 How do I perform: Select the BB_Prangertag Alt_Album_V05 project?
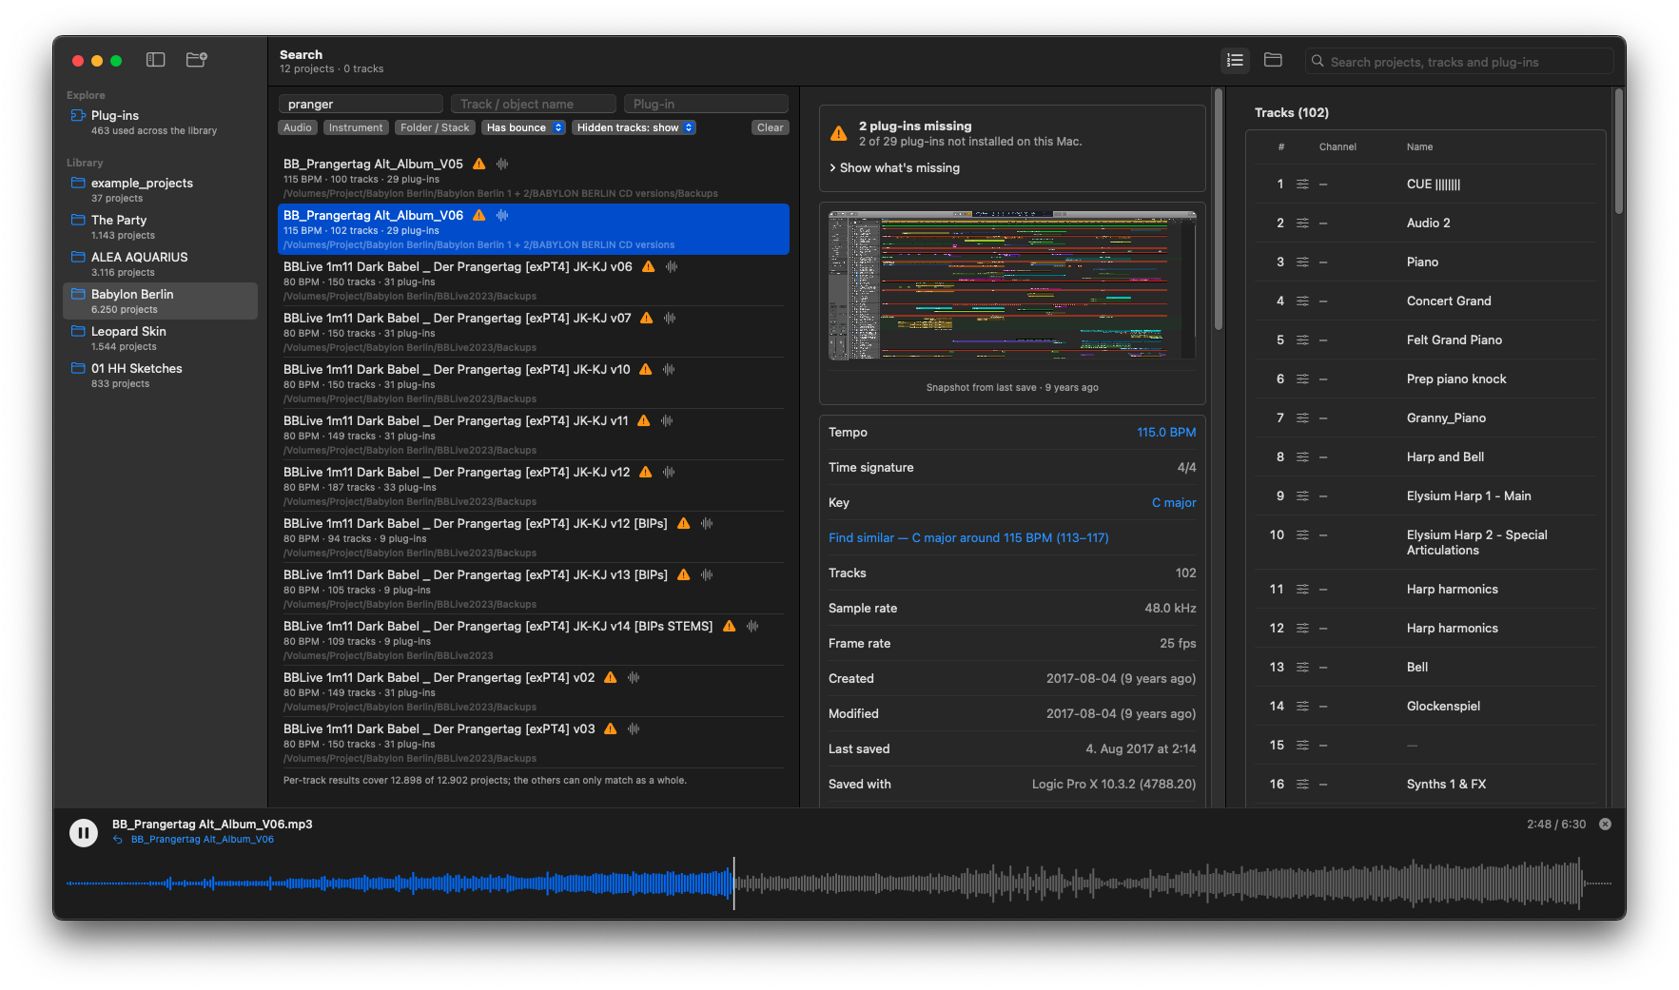point(534,178)
